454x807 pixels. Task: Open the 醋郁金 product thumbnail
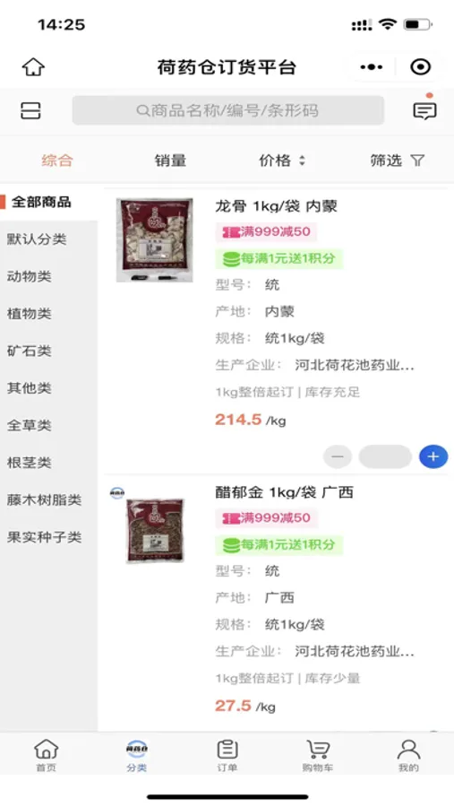point(155,531)
